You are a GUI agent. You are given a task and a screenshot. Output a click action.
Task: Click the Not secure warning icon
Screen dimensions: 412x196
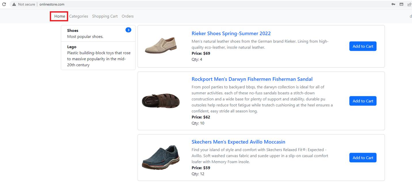tap(14, 4)
